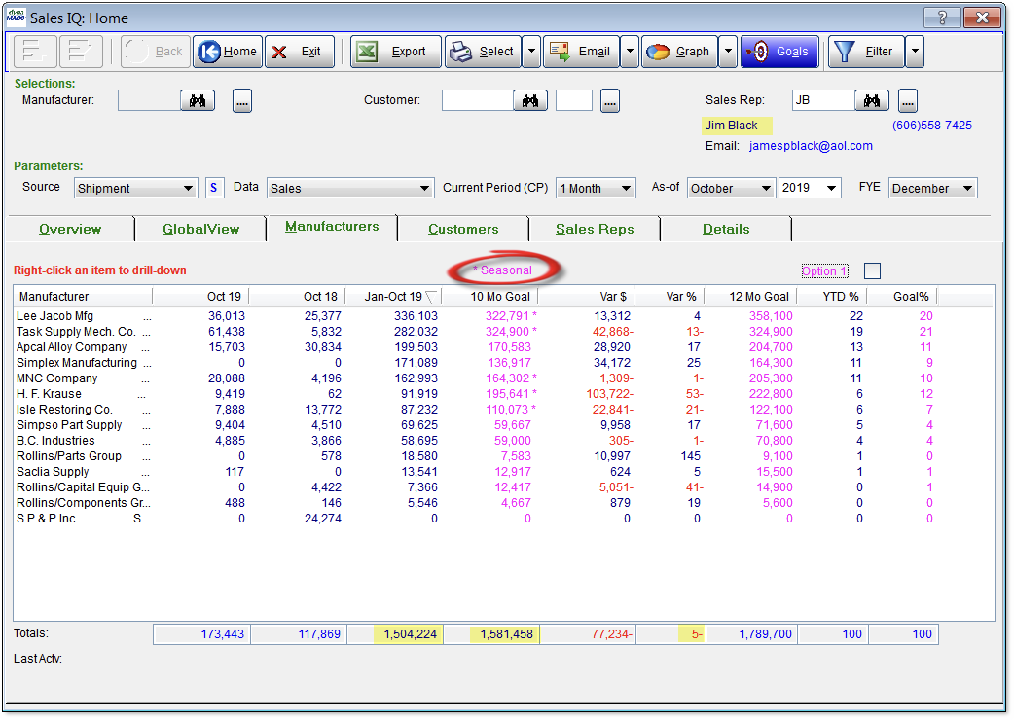Select the Manufacturers tab
The image size is (1014, 720).
pyautogui.click(x=332, y=226)
